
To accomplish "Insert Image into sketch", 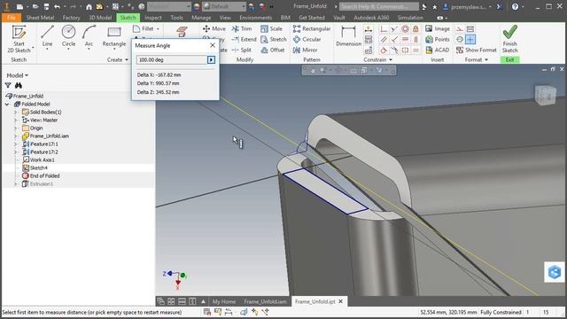I will [x=438, y=28].
